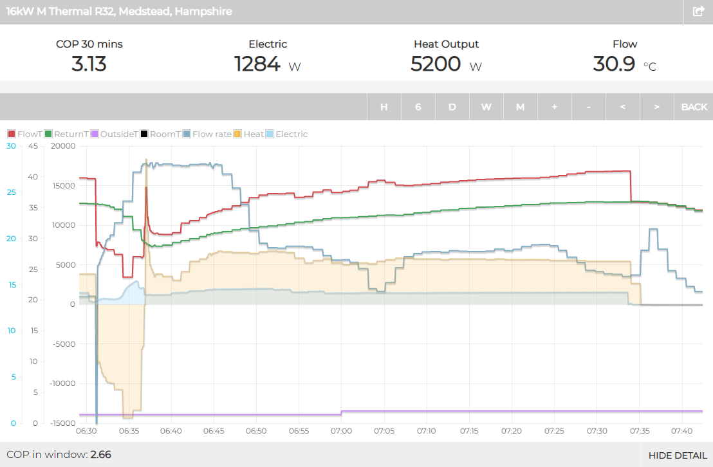Switch to day view D button

coord(452,107)
